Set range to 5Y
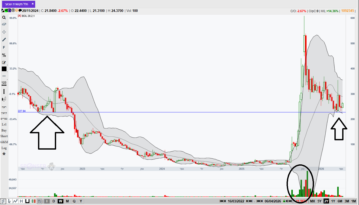The image size is (359, 205). tap(320, 201)
